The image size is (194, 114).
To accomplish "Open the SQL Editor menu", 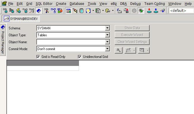I will click(44, 4).
